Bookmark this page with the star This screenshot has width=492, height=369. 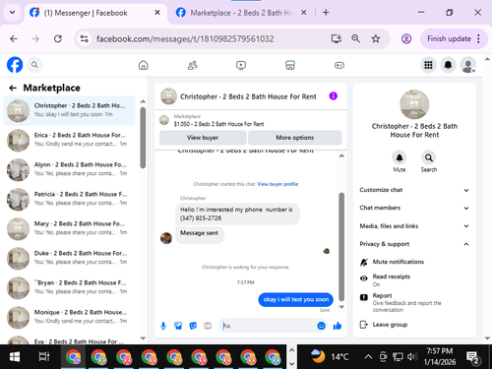click(376, 39)
